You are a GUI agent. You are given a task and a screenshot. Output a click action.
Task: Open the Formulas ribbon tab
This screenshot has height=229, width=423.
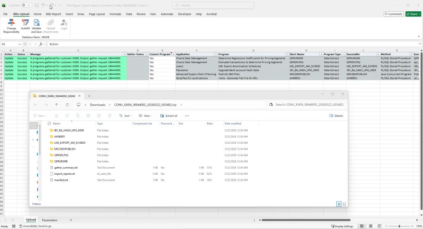115,14
